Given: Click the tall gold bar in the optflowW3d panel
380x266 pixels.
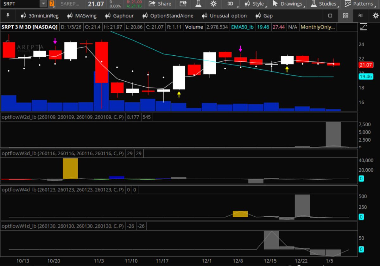Looking at the screenshot, I should click(70, 169).
